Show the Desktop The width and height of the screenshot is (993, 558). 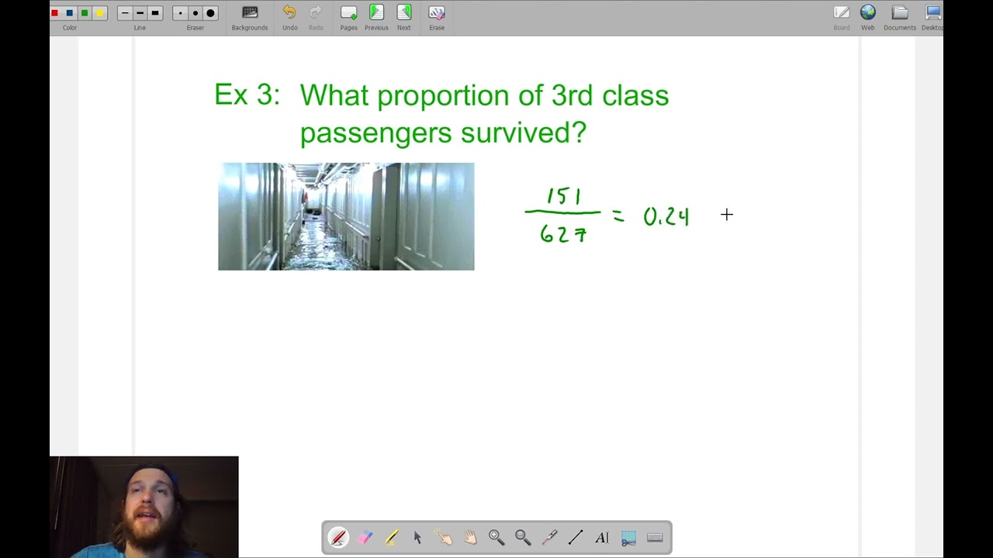coord(932,18)
